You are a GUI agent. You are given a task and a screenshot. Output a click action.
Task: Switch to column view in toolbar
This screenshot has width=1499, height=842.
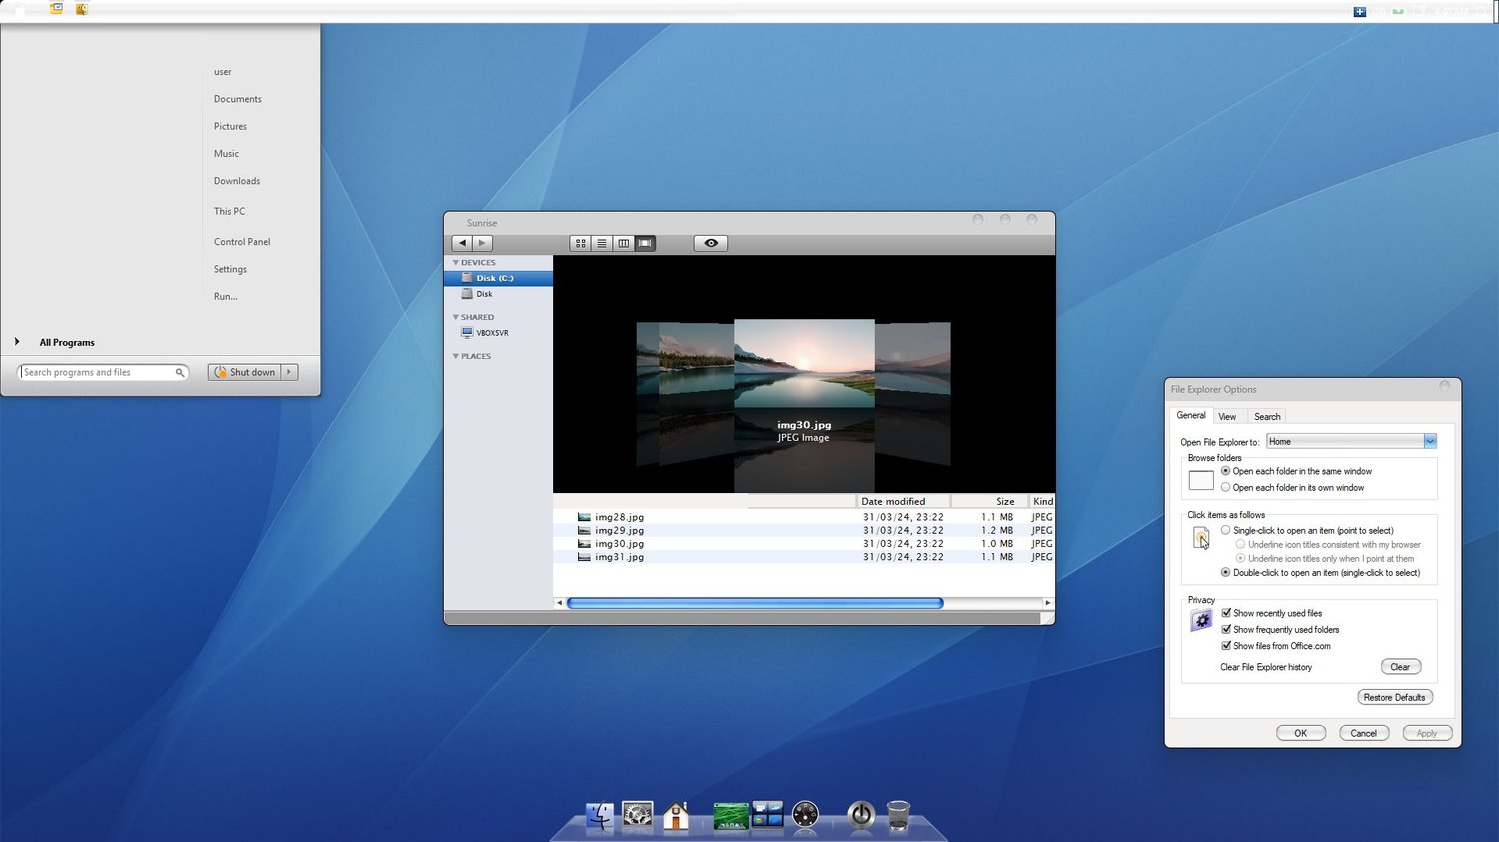coord(624,243)
